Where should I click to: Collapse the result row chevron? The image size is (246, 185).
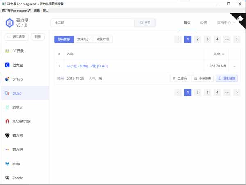click(x=235, y=66)
